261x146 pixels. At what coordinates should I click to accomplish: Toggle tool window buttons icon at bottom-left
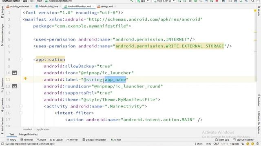2,144
